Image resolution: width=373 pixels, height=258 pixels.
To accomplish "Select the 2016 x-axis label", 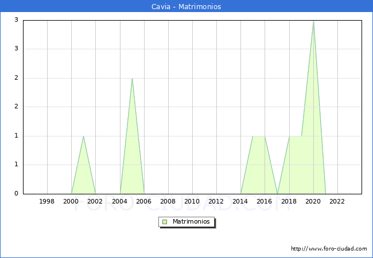I will (264, 201).
